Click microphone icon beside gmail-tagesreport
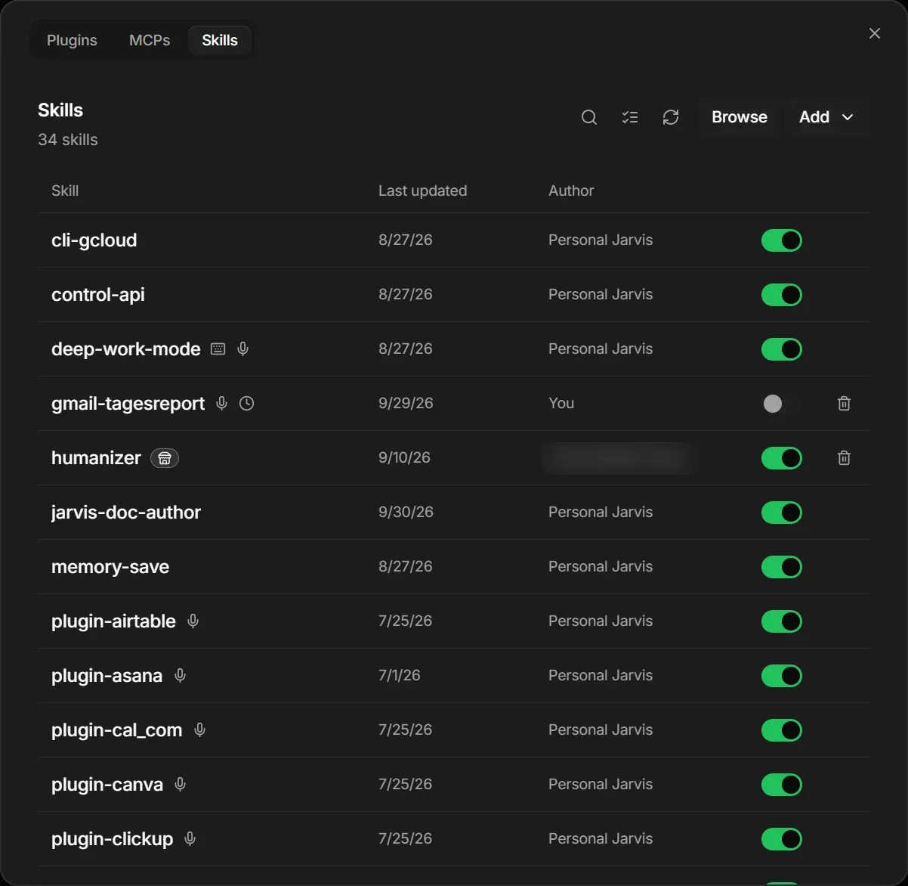Image resolution: width=908 pixels, height=886 pixels. tap(221, 403)
